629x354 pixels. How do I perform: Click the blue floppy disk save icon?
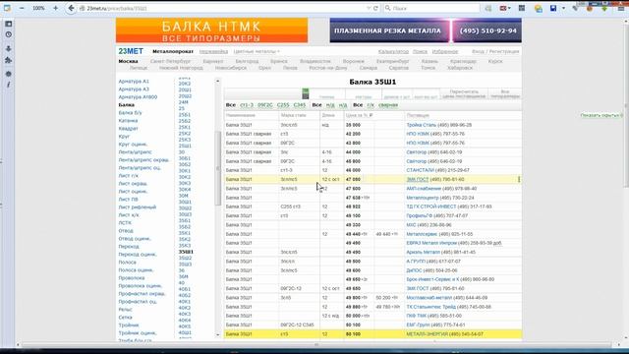[x=553, y=8]
